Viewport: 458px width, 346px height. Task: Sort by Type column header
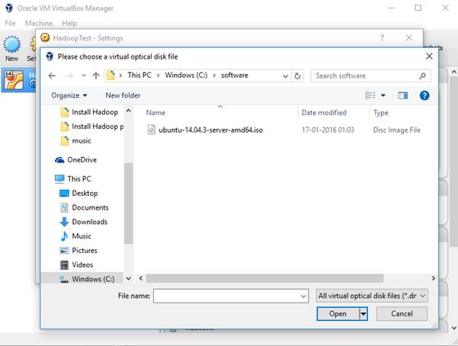(x=381, y=113)
